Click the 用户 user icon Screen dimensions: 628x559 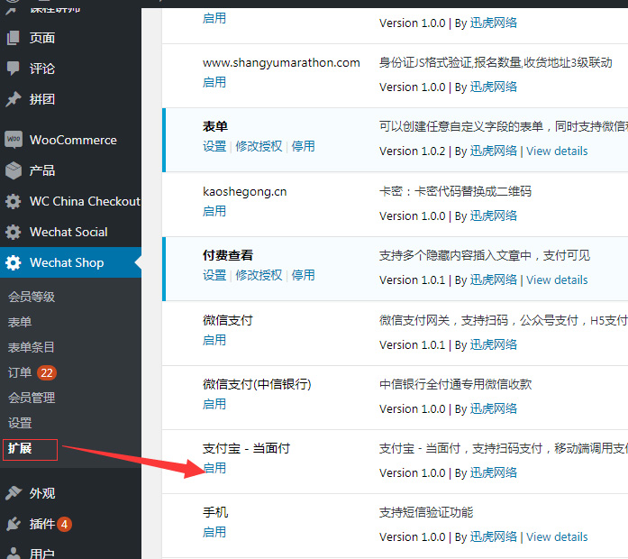pos(13,553)
